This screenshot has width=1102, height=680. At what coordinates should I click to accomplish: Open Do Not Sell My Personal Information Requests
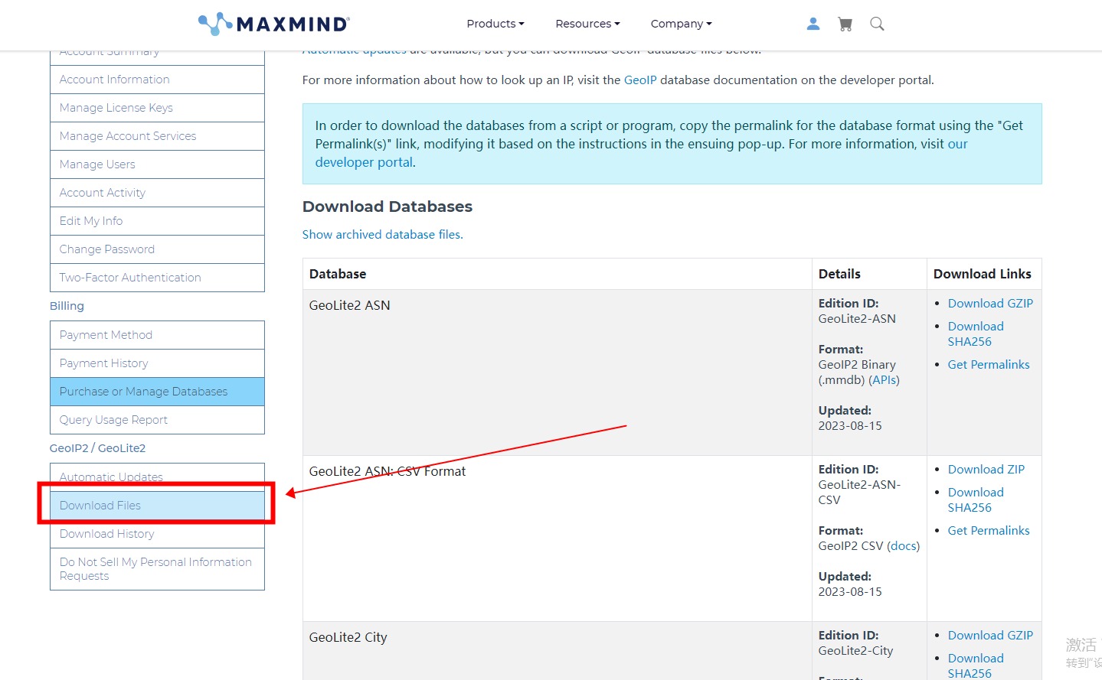pyautogui.click(x=157, y=569)
